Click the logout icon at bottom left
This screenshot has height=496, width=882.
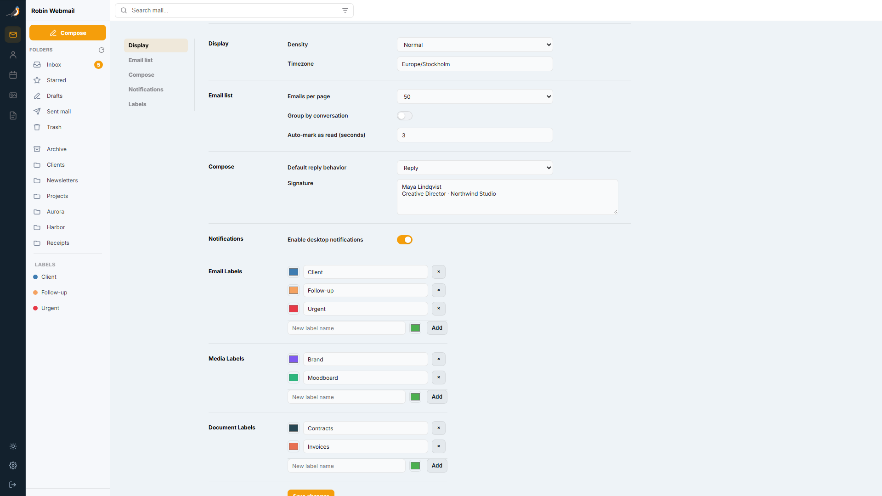[x=13, y=485]
